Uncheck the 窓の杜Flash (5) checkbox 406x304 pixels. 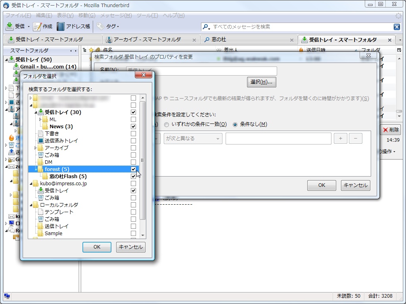point(133,176)
